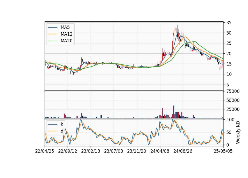The height and width of the screenshot is (178, 248).
Task: Click the 25/05/05 date label
Action: click(223, 151)
